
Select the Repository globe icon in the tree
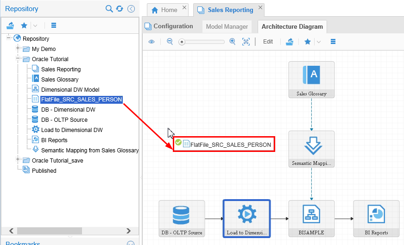click(17, 38)
